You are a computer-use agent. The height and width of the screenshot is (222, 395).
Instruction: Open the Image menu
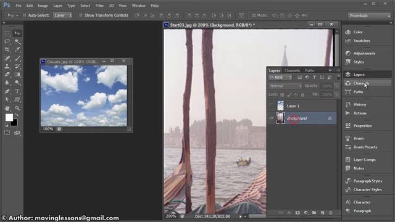tap(43, 6)
